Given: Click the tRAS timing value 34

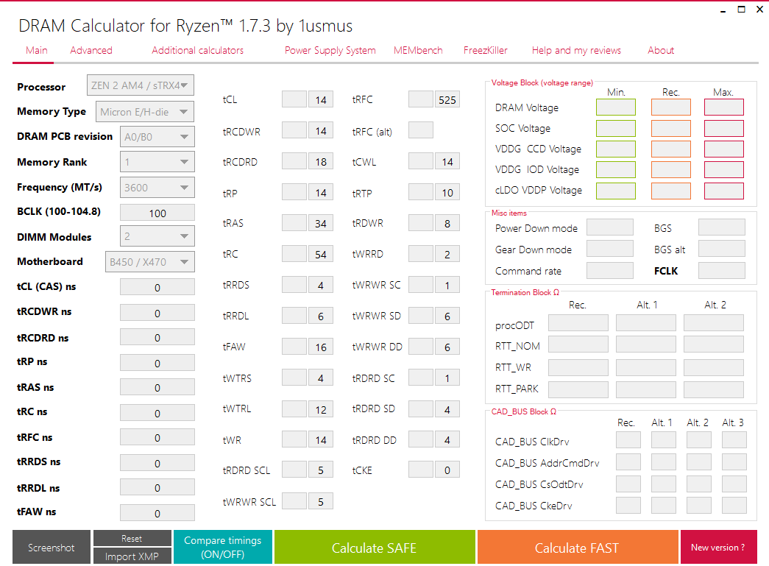Looking at the screenshot, I should coord(321,223).
